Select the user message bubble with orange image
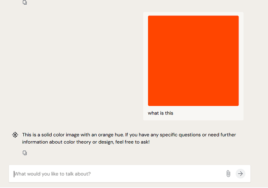 click(x=193, y=66)
